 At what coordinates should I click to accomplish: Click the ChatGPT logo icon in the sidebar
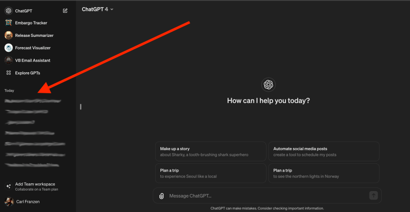click(x=9, y=11)
